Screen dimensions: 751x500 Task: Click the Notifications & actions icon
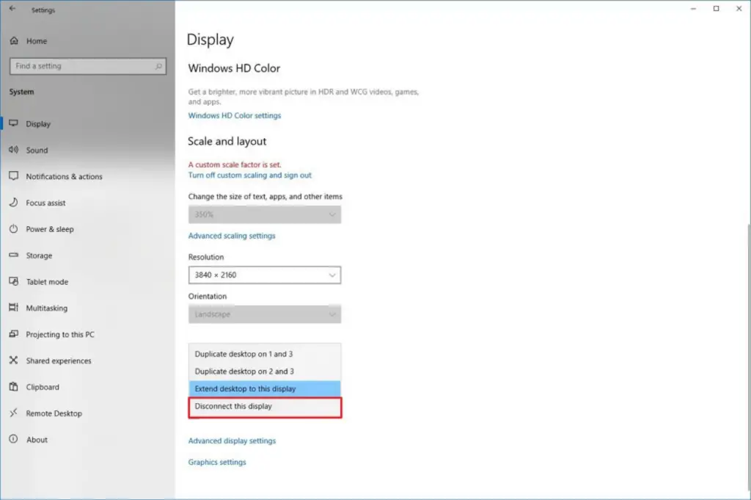(13, 176)
